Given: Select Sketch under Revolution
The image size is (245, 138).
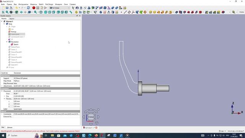Looking at the screenshot, I should [x=16, y=44].
